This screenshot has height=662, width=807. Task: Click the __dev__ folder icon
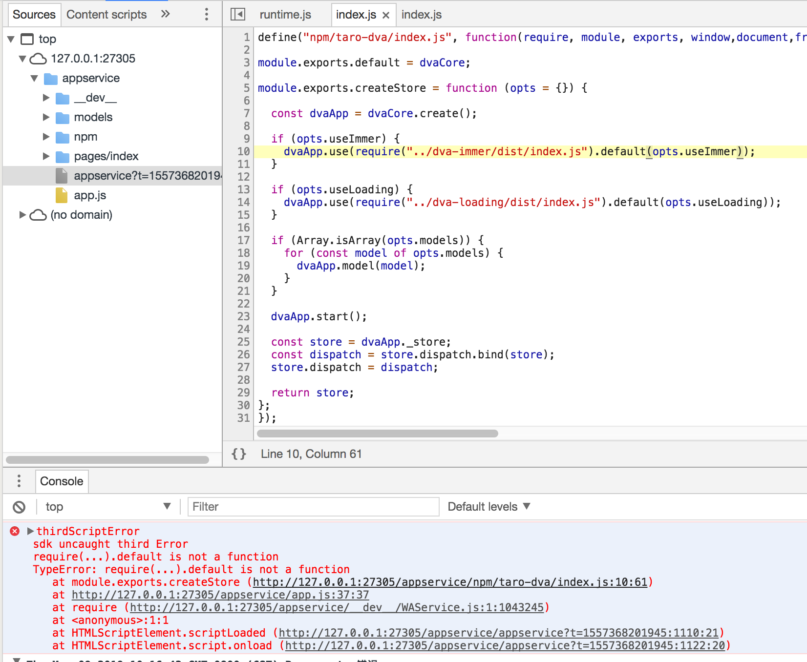pyautogui.click(x=63, y=99)
